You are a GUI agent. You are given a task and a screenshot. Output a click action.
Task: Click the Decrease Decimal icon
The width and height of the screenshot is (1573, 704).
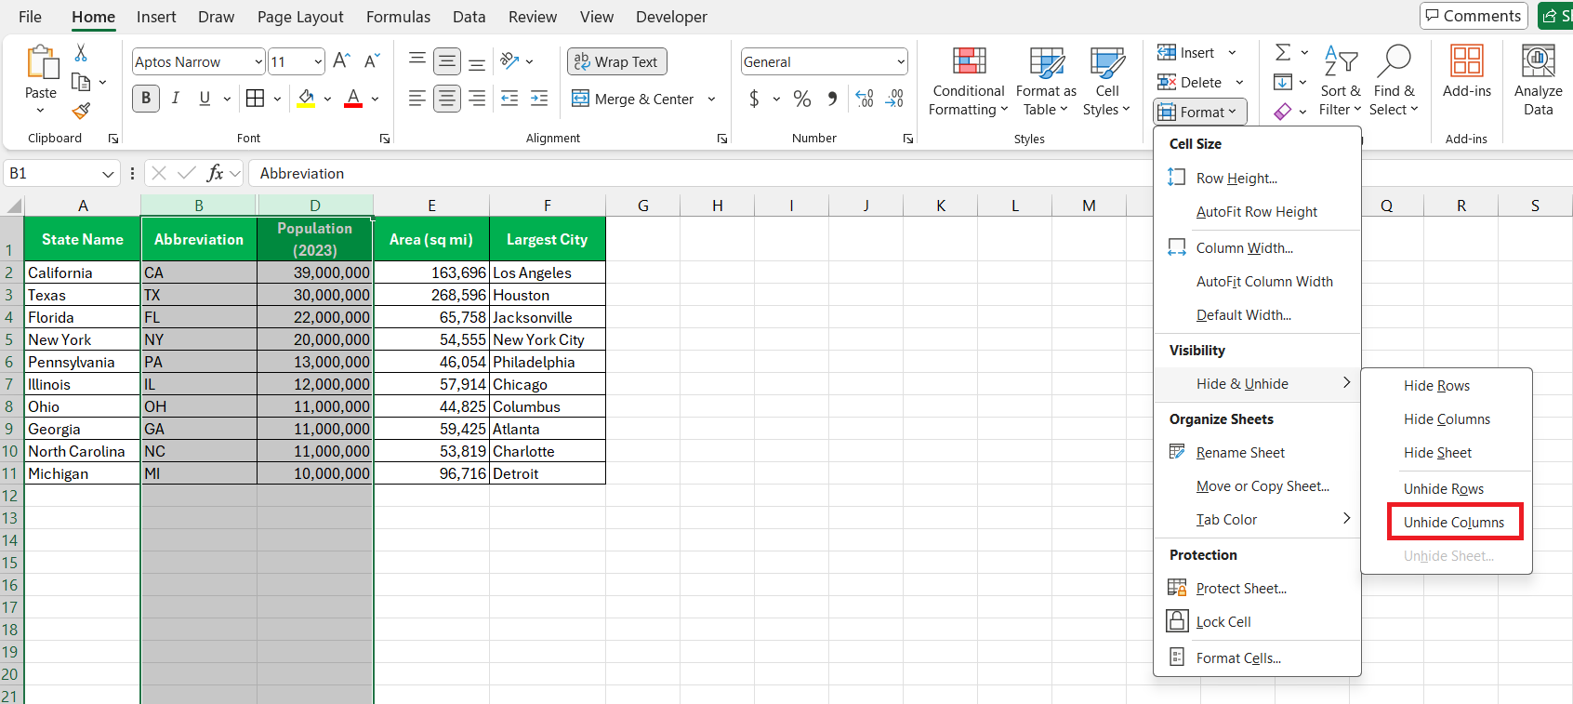point(894,99)
